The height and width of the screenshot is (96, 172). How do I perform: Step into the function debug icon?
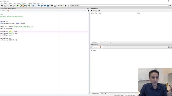tap(39, 6)
